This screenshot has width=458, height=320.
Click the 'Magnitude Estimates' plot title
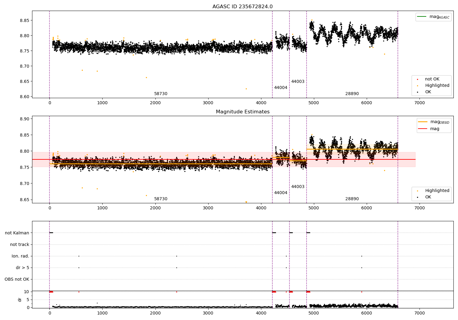pyautogui.click(x=242, y=112)
